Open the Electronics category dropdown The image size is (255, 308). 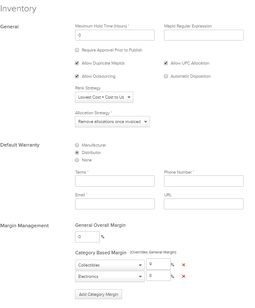(110, 277)
